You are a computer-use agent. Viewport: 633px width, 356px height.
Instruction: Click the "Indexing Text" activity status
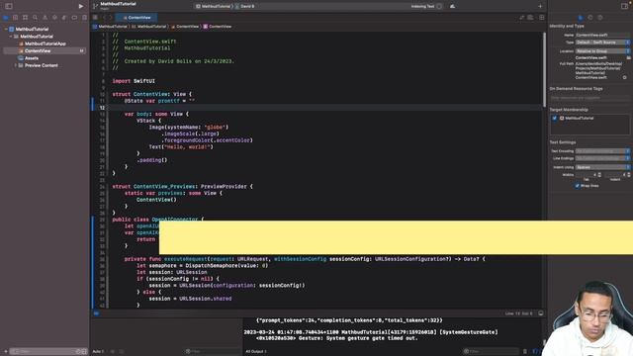click(x=422, y=7)
